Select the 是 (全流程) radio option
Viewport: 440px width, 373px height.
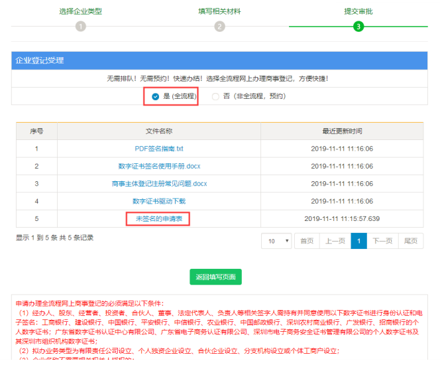point(155,96)
